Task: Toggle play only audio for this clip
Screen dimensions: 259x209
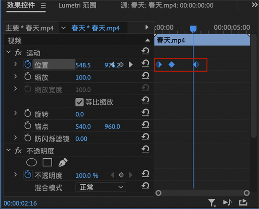Action: tap(228, 202)
